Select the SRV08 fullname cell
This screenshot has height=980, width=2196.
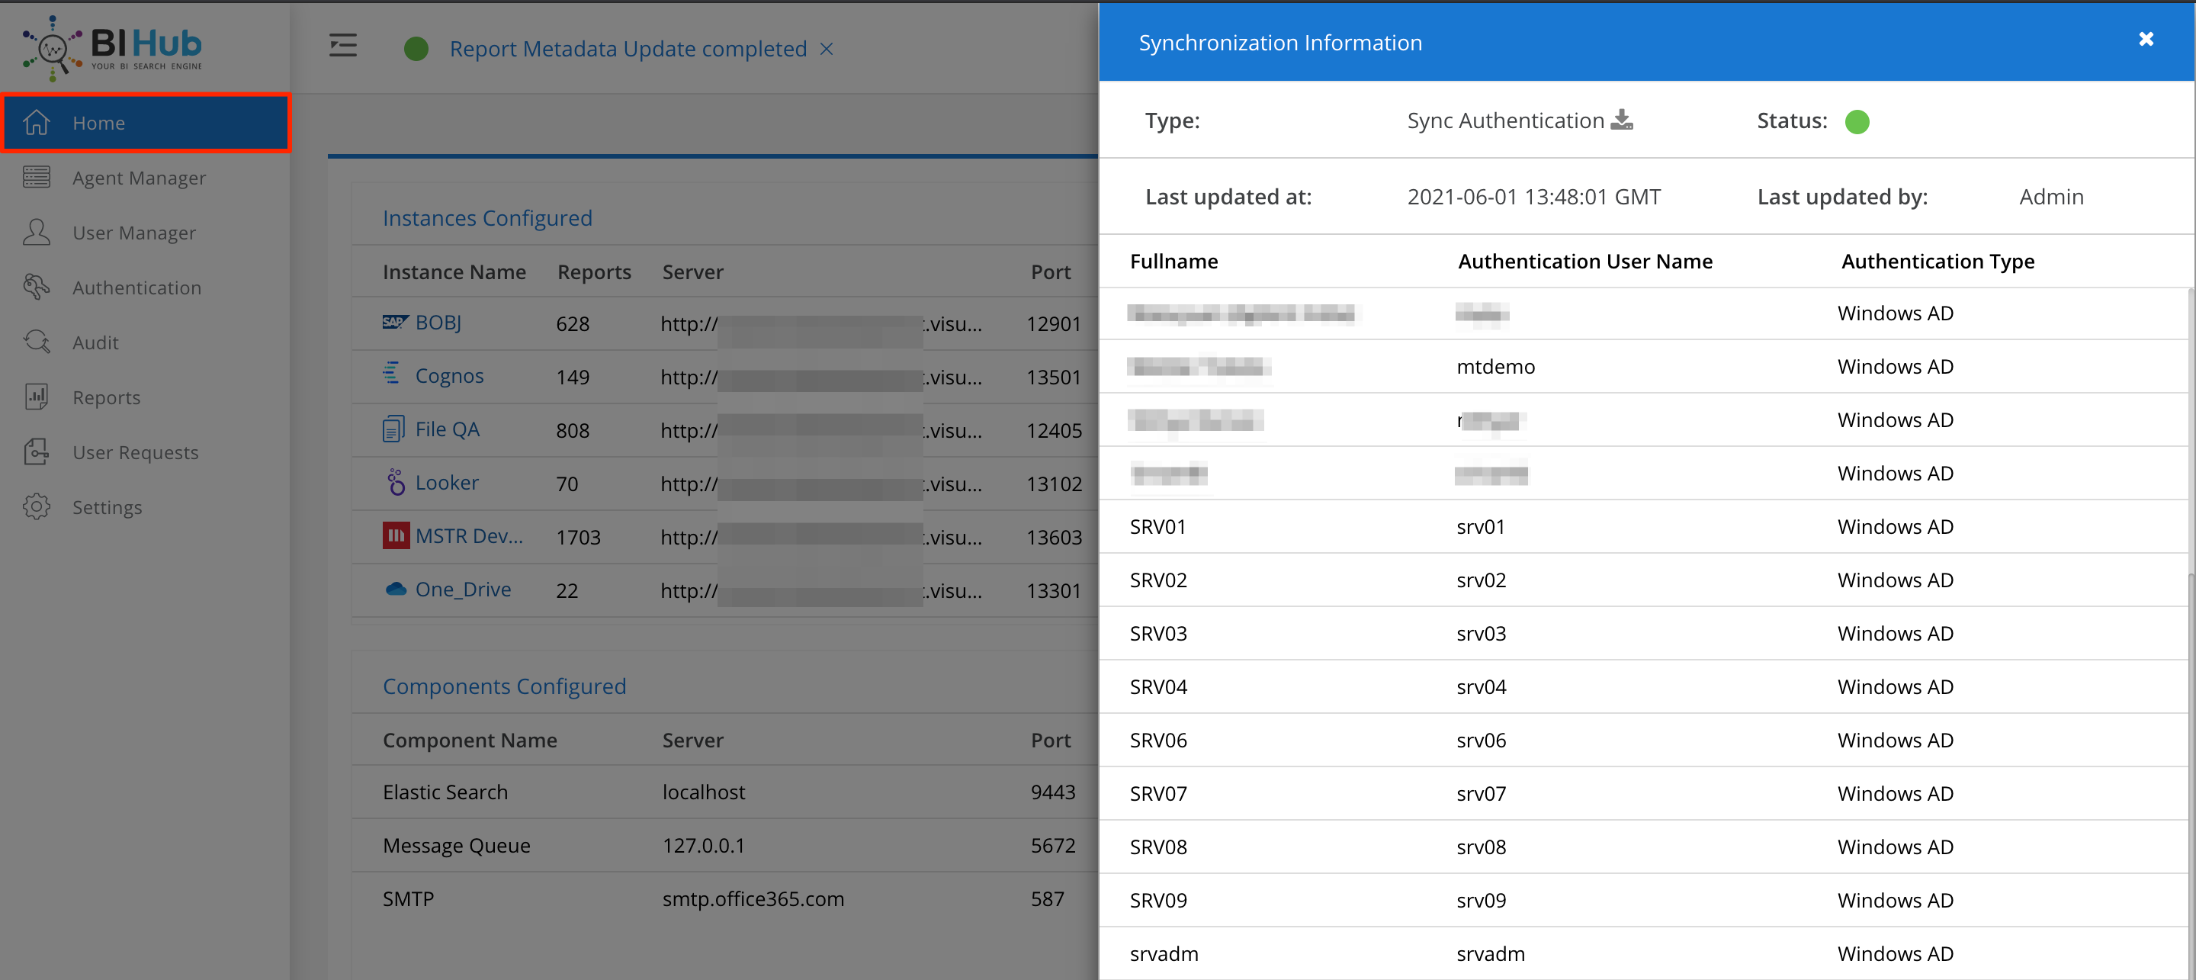click(x=1157, y=846)
